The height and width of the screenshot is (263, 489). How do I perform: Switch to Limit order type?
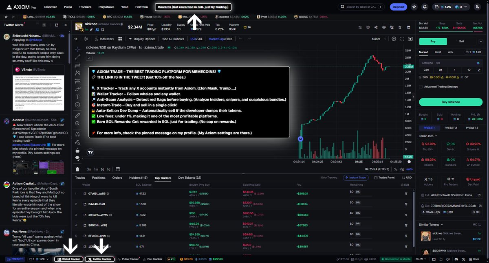[438, 52]
